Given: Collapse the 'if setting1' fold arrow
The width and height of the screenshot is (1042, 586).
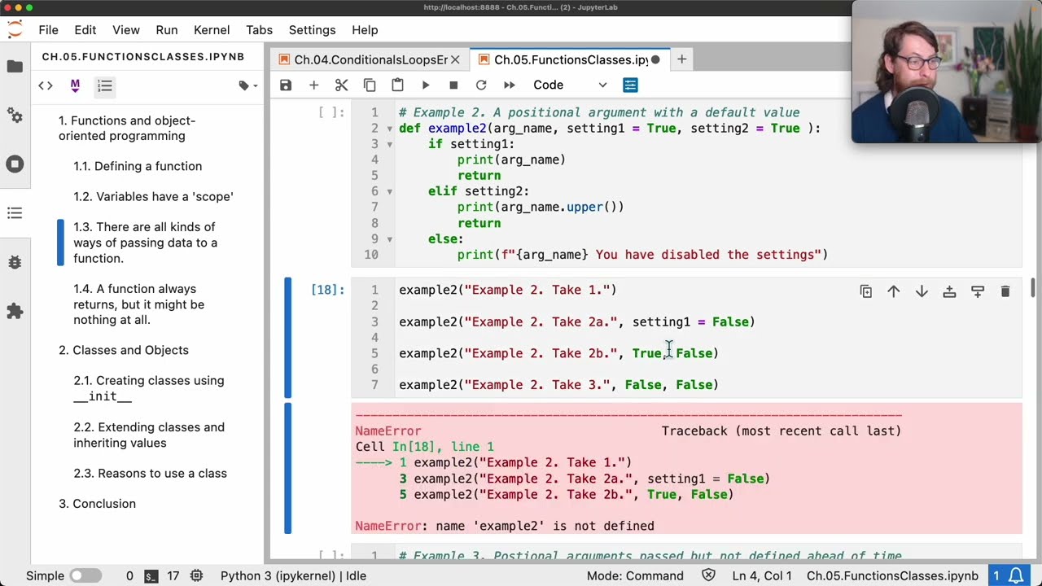Looking at the screenshot, I should point(389,144).
